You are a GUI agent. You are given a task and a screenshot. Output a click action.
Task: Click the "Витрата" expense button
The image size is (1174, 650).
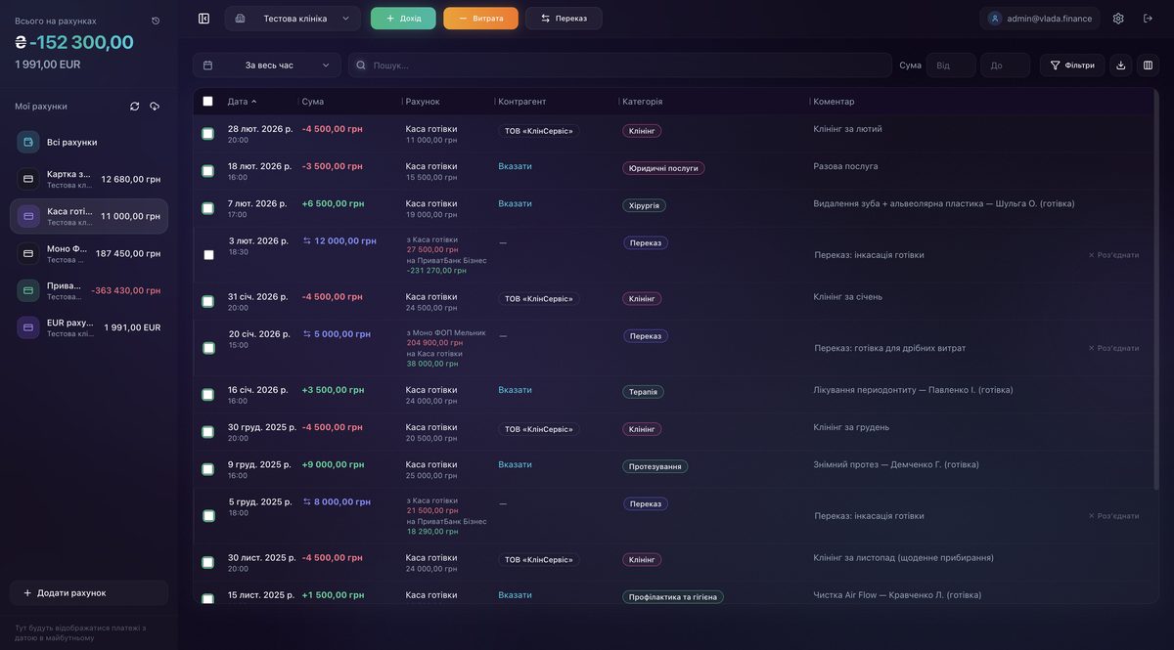480,16
